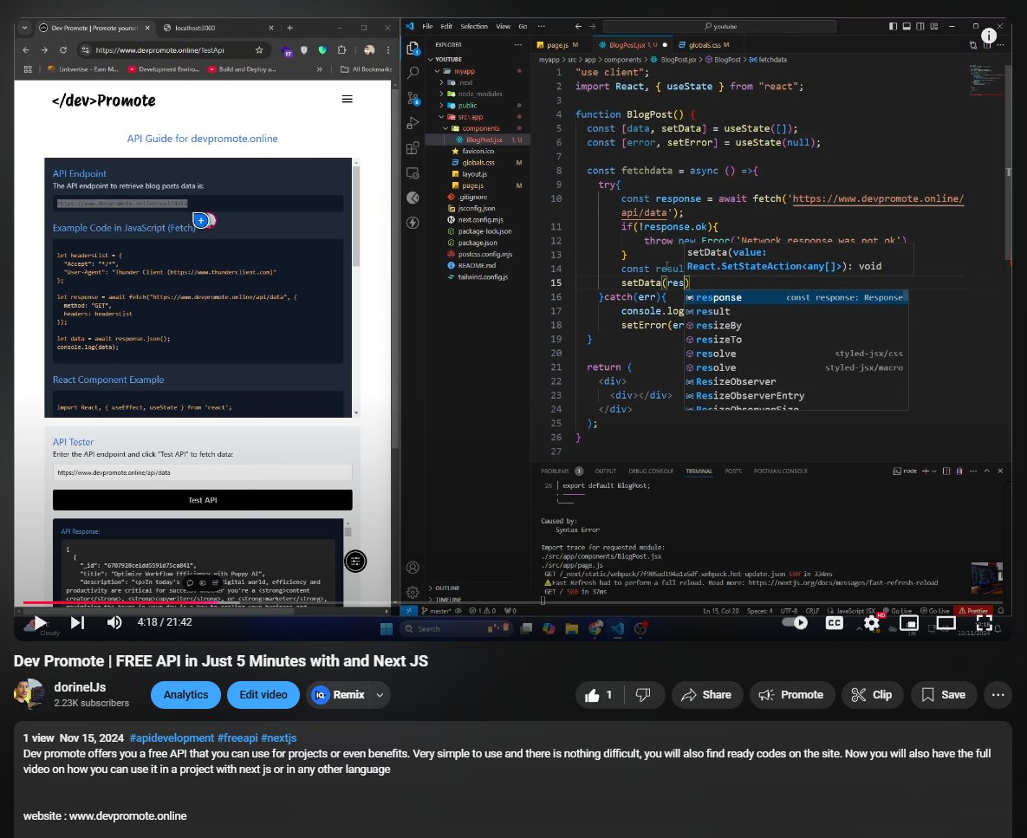Open VS Code Remote Explorer icon
Viewport: 1027px width, 838px height.
(413, 172)
